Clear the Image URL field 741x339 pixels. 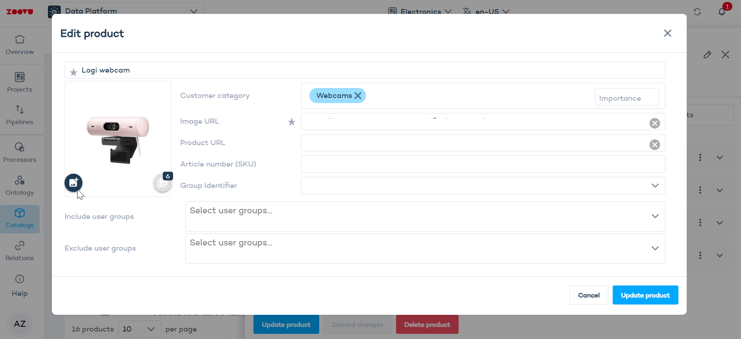655,123
